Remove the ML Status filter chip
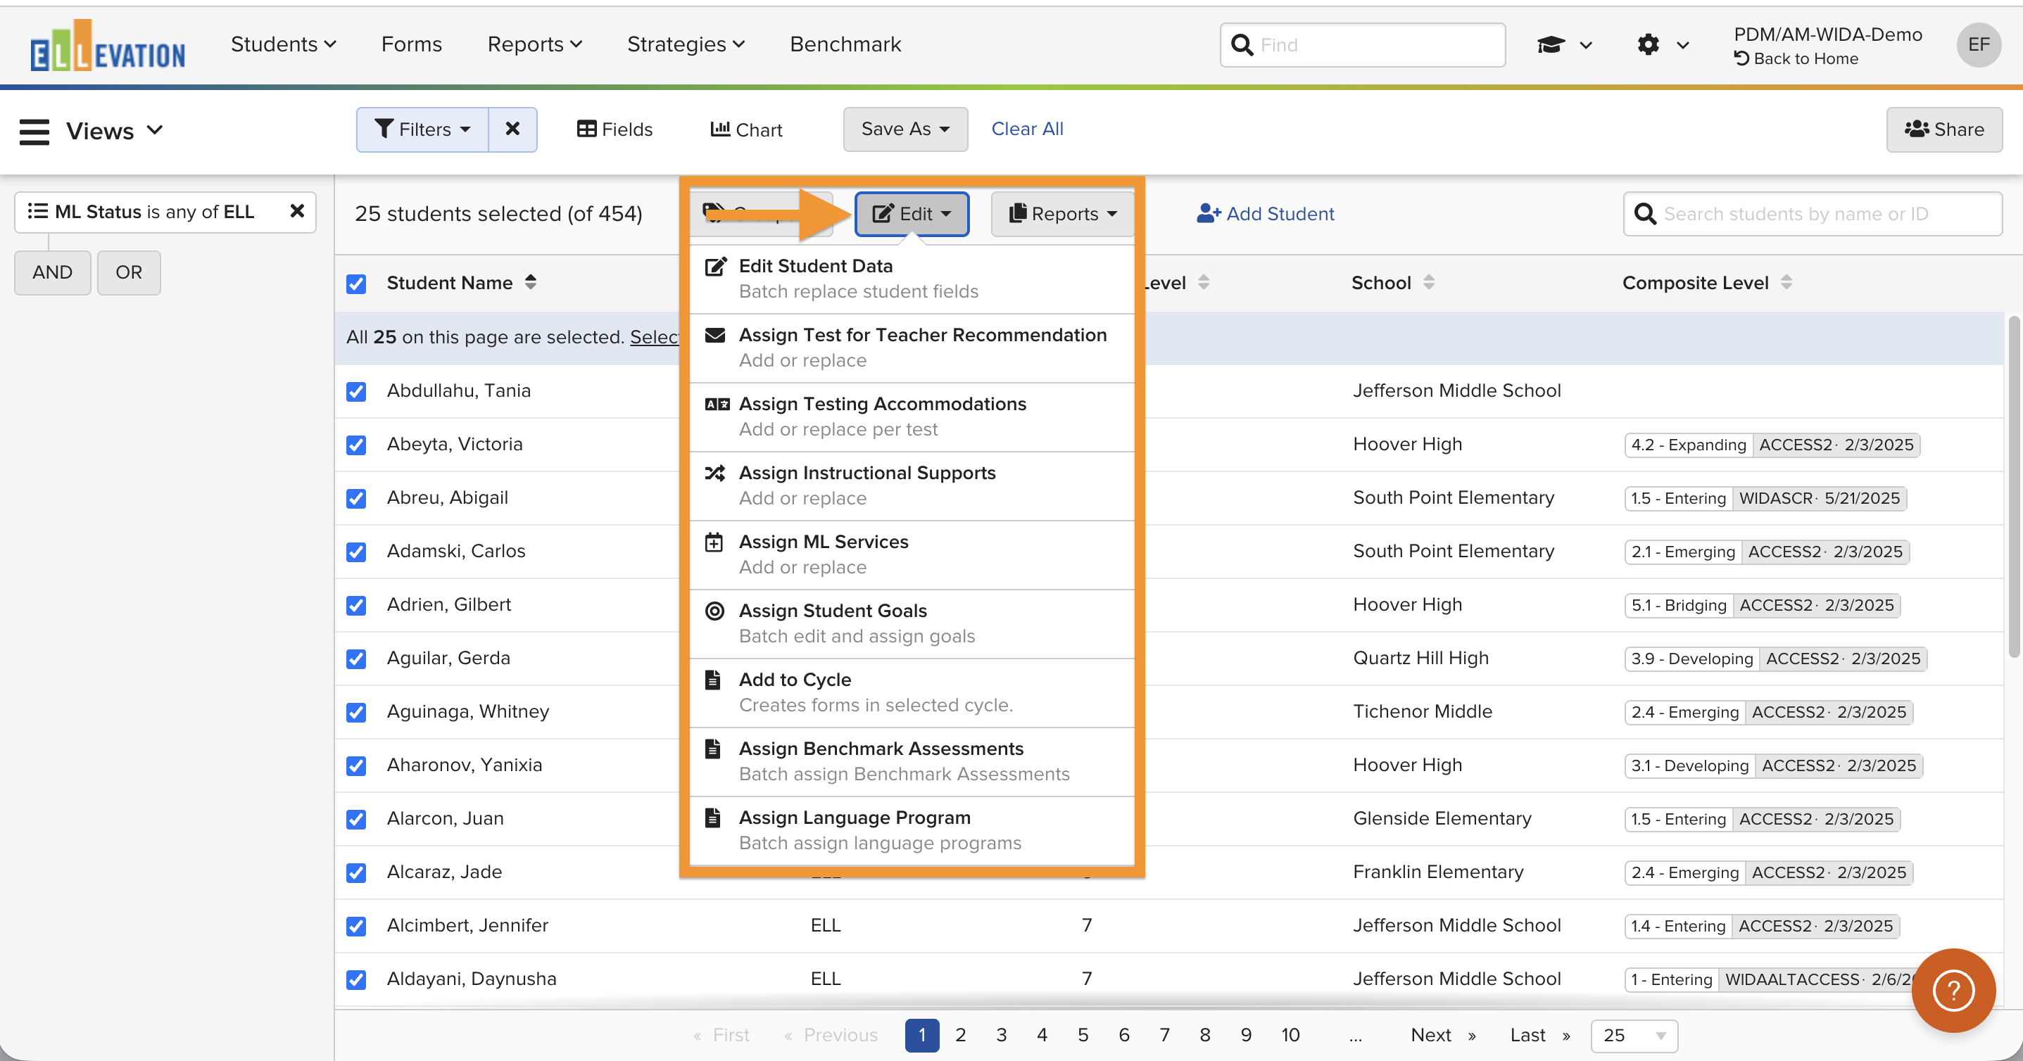This screenshot has width=2023, height=1061. [297, 211]
